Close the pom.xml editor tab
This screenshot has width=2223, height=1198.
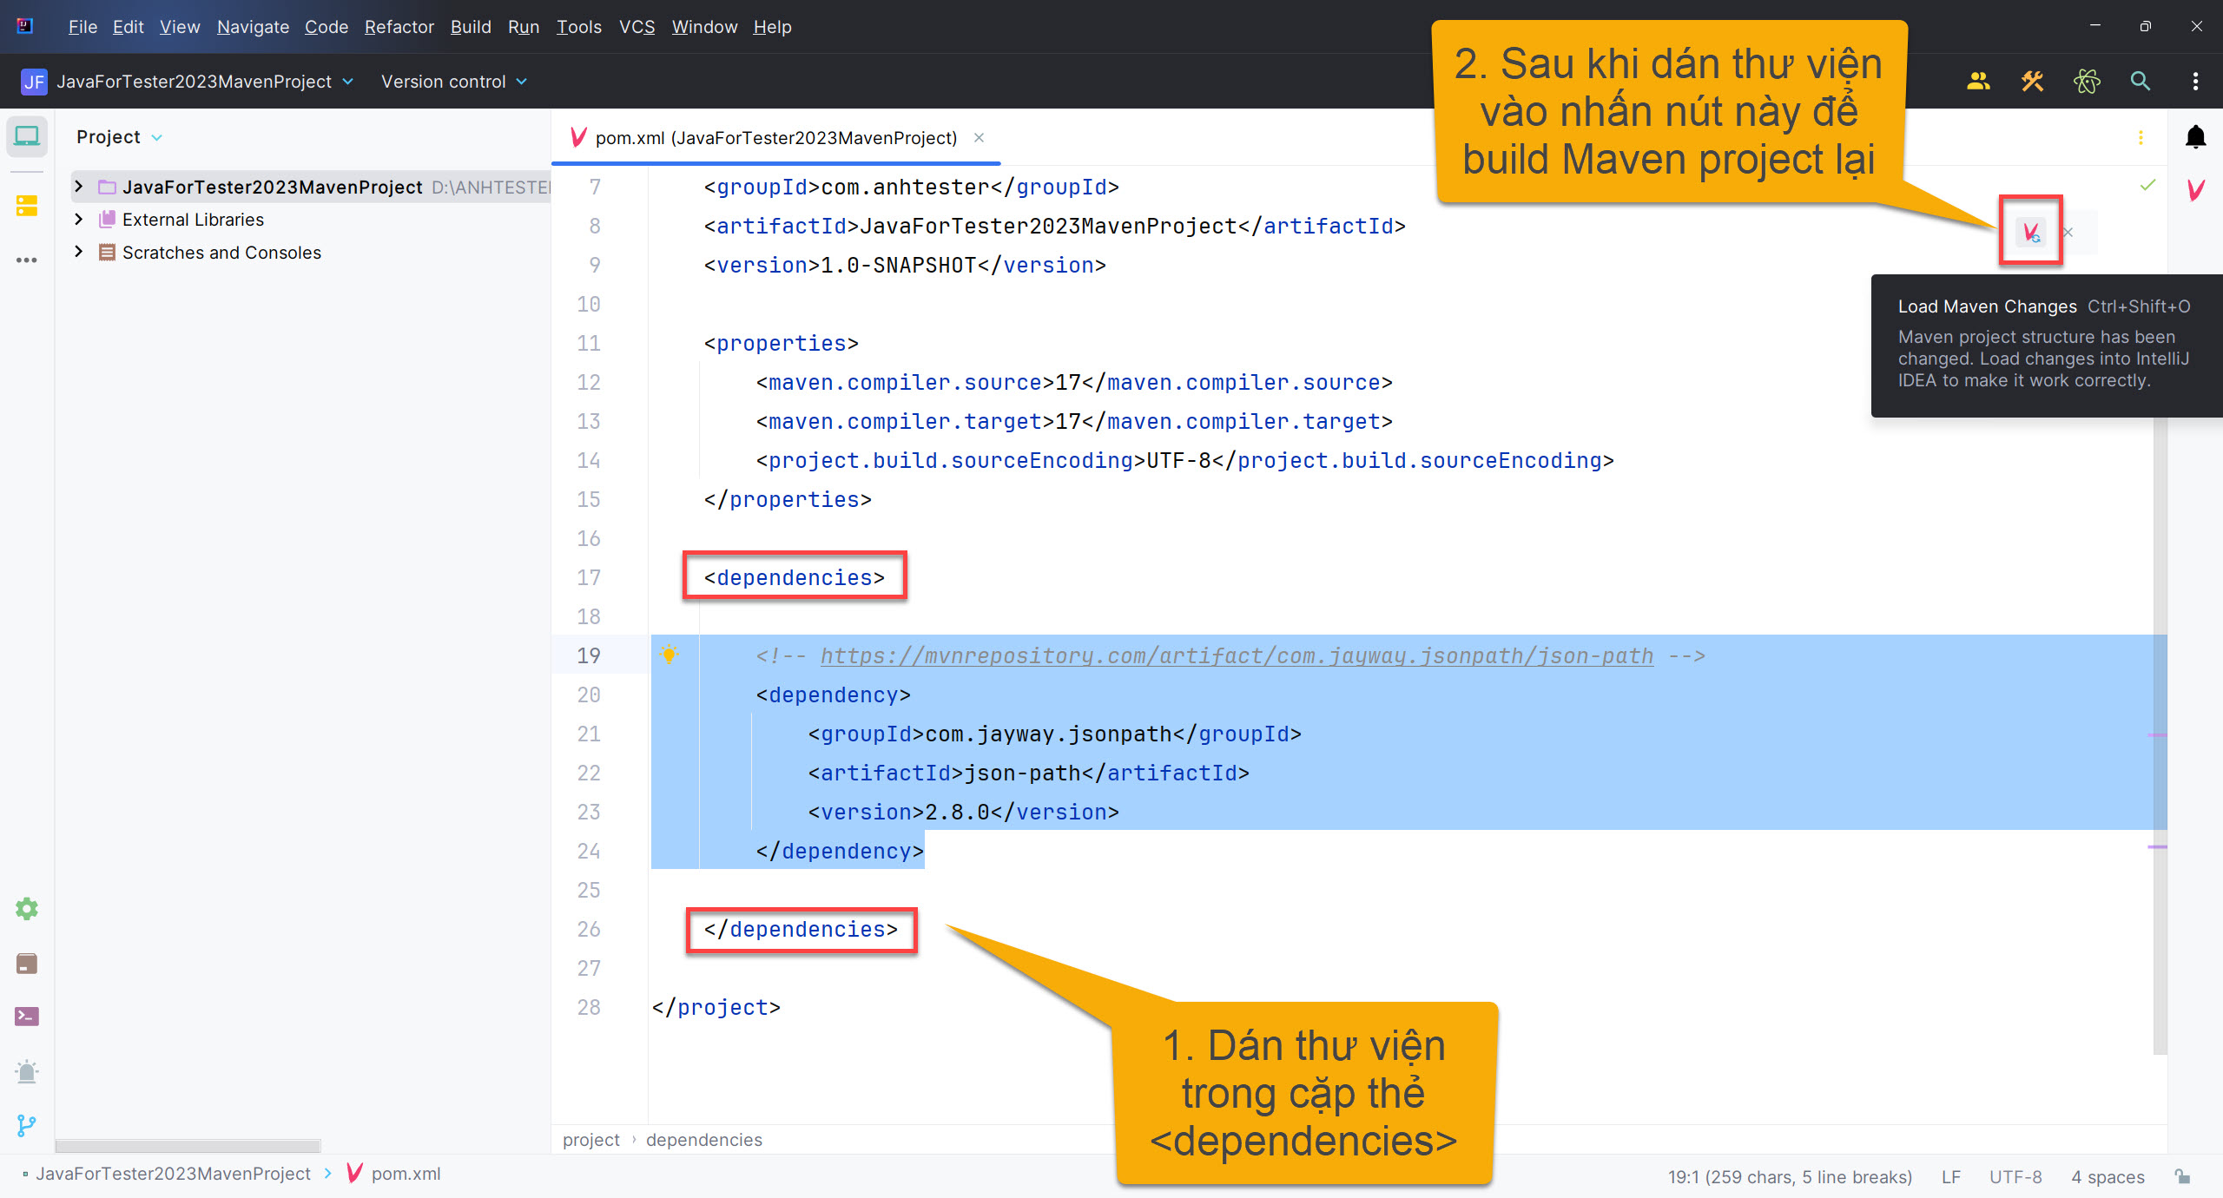[x=979, y=138]
